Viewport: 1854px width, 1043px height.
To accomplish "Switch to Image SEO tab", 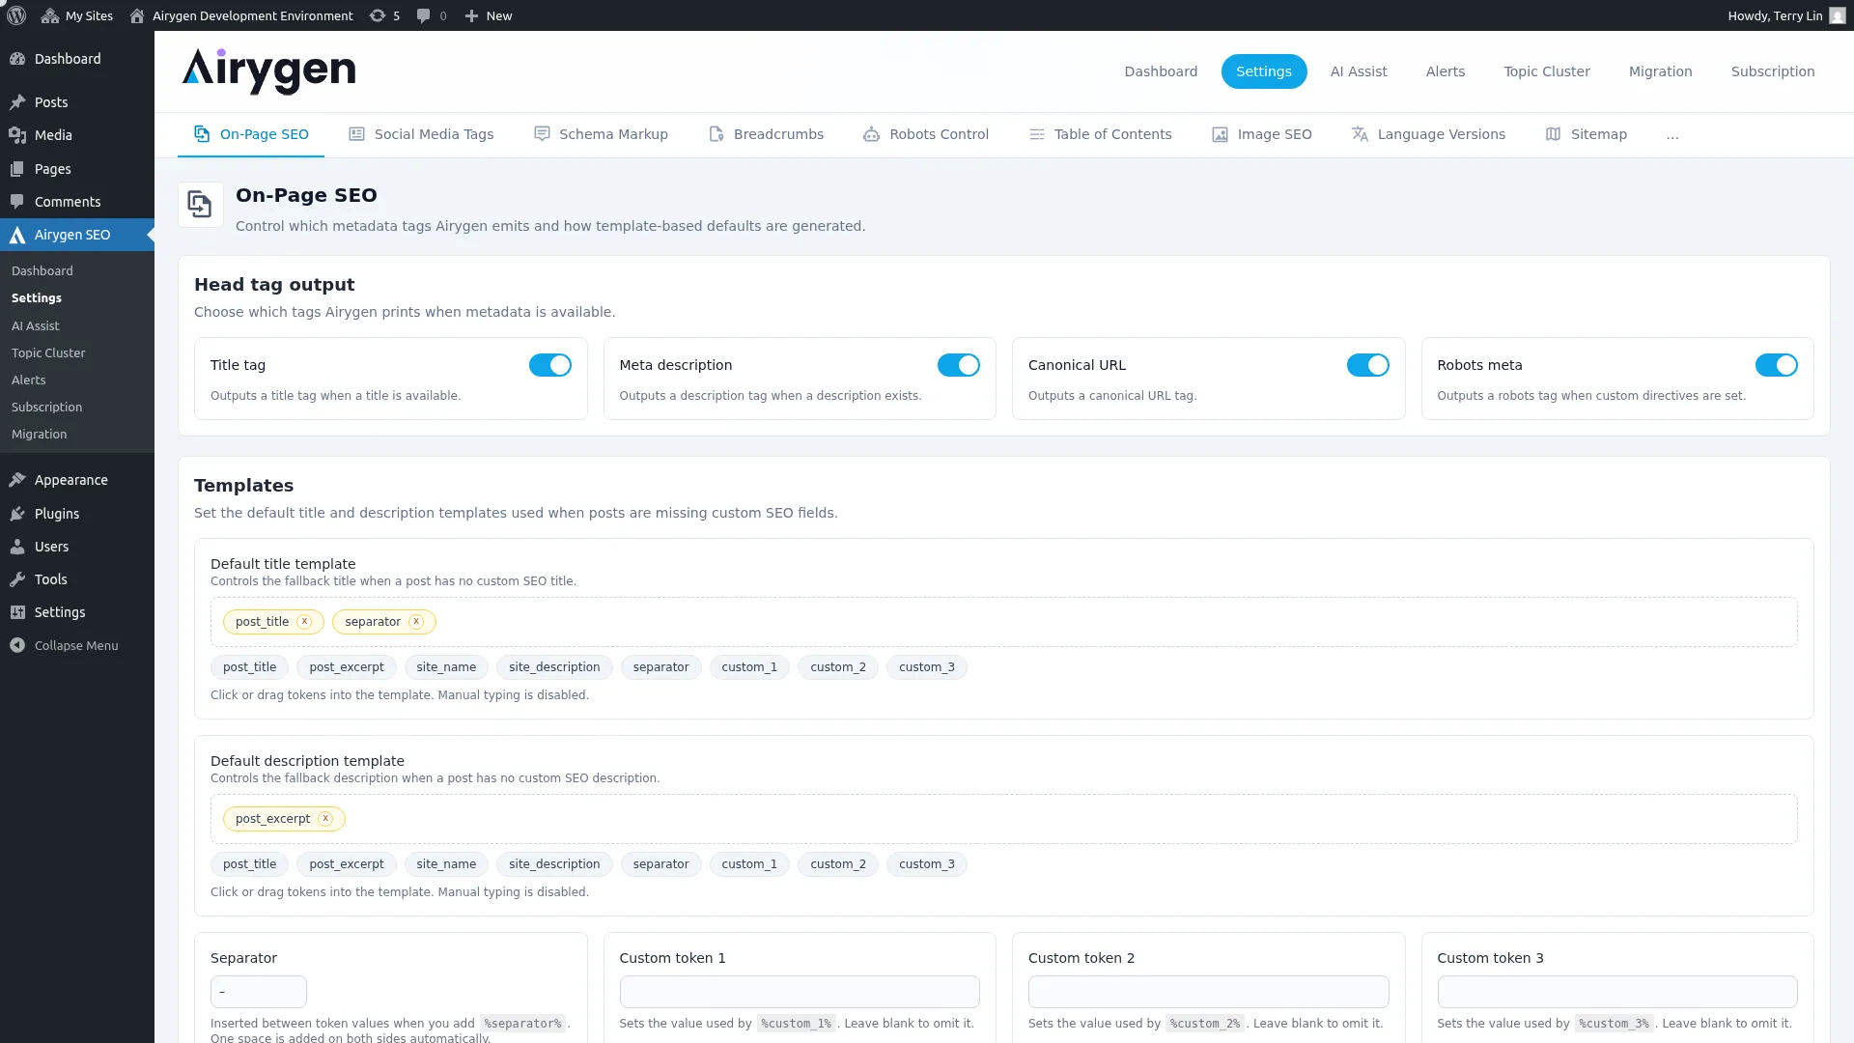I will click(x=1262, y=134).
